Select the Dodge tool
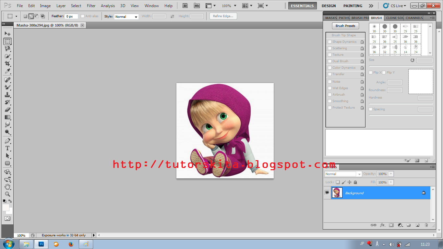443x249 pixels. click(x=7, y=132)
